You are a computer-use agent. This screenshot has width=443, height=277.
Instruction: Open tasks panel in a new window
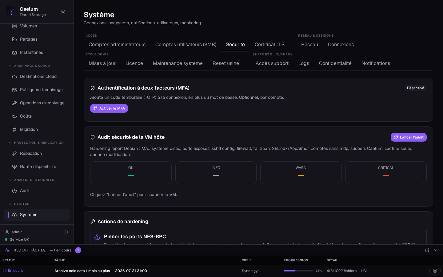(x=427, y=250)
